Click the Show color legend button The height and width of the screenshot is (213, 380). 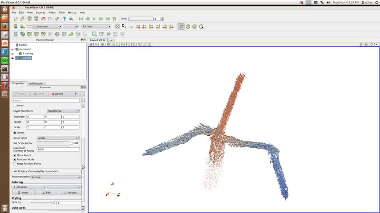point(23,193)
